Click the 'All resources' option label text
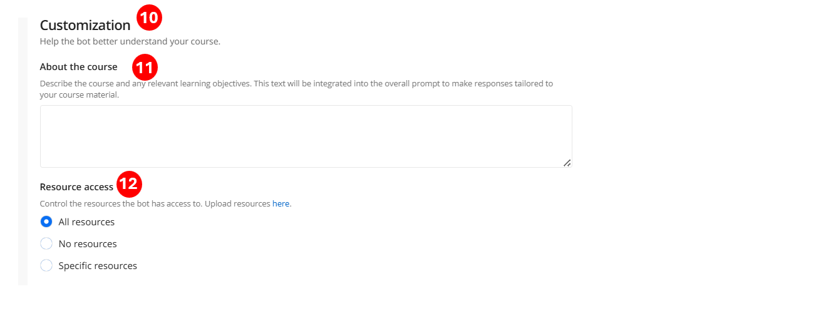The height and width of the screenshot is (321, 826). [86, 222]
